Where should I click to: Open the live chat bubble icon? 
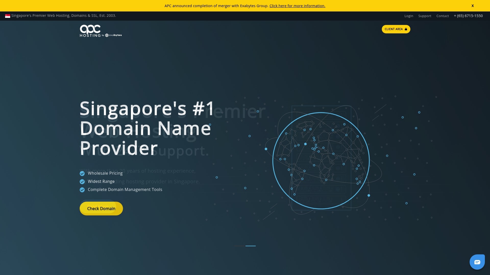[477, 262]
